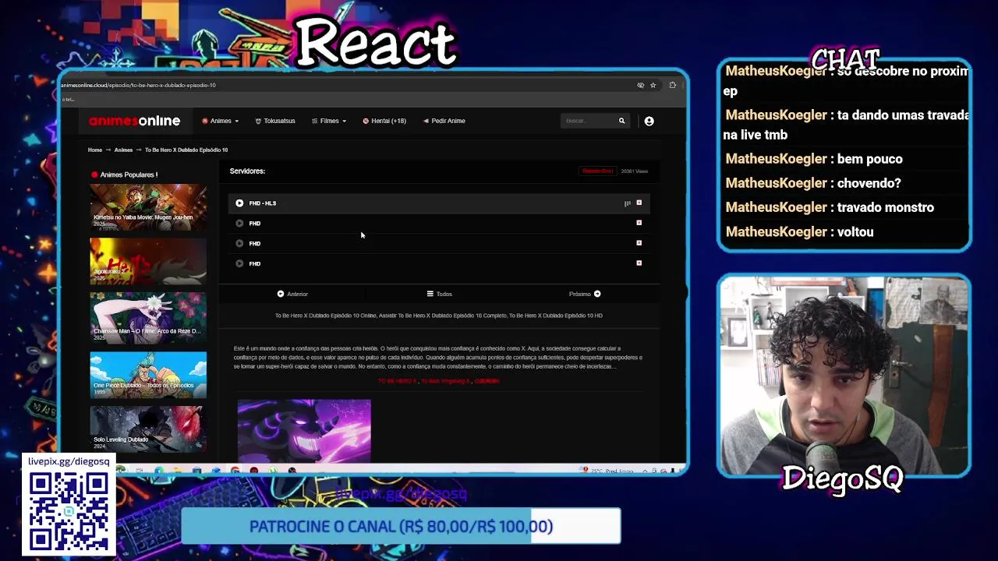The width and height of the screenshot is (998, 561).
Task: Expand the Filmes dropdown menu
Action: tap(329, 121)
